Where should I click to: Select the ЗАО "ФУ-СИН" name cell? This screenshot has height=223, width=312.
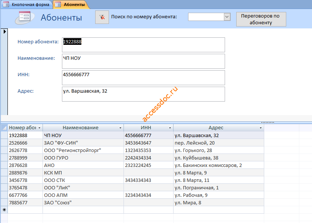click(83, 143)
